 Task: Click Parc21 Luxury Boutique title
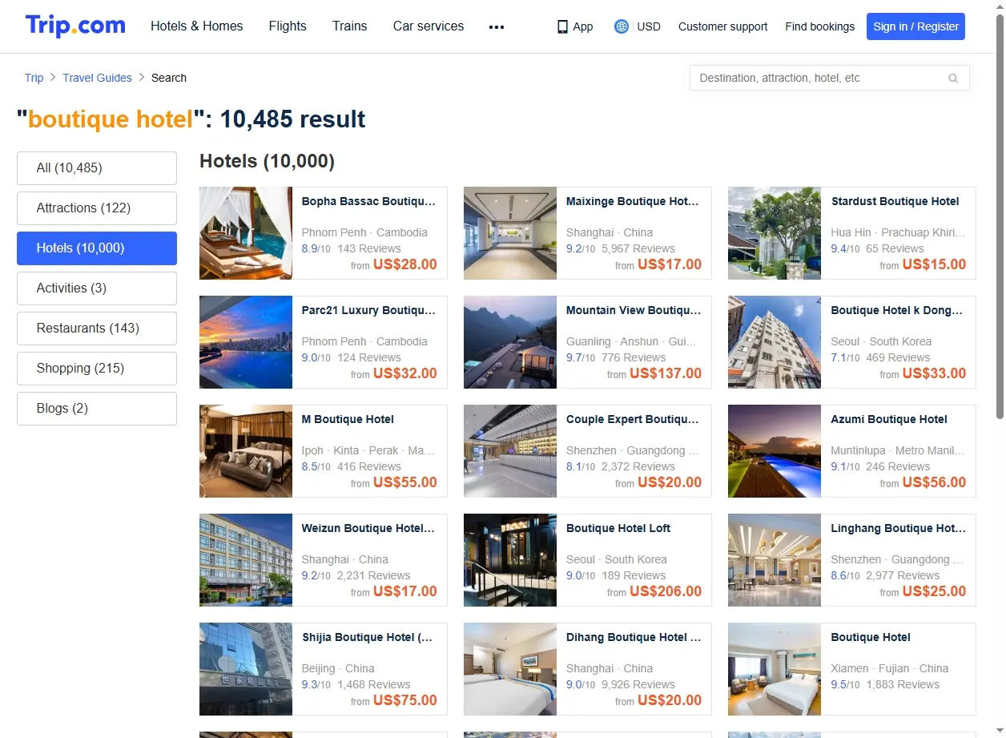pyautogui.click(x=368, y=311)
